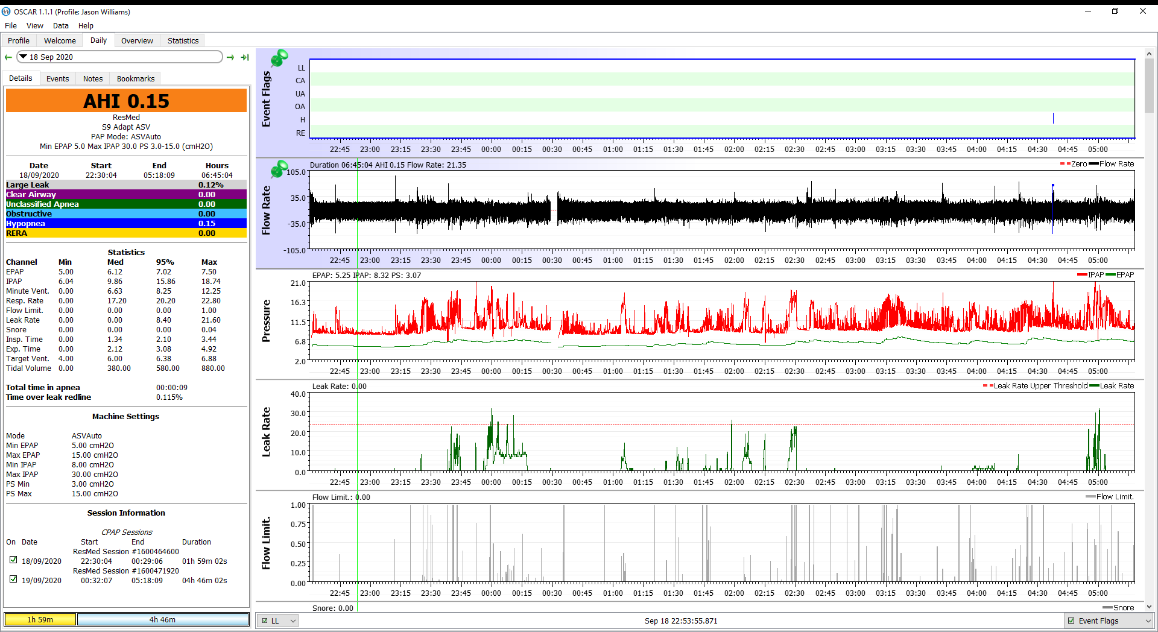Click the Flow Limit. legend entry
Screen dimensions: 1158x632
[x=1110, y=497]
